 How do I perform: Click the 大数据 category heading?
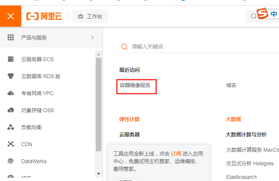[x=233, y=119]
